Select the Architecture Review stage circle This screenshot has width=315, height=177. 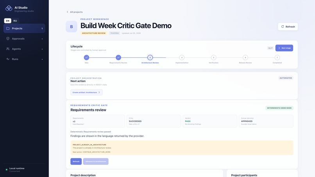point(150,58)
